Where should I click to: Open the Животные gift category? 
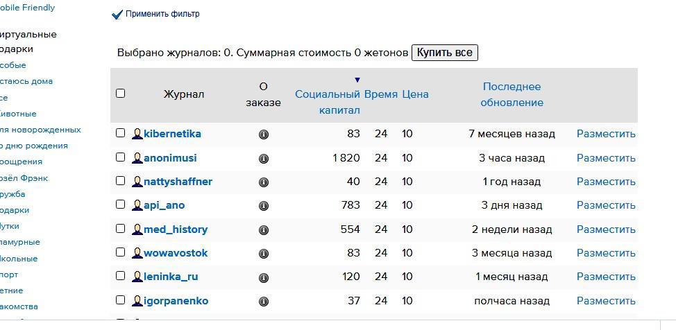pyautogui.click(x=18, y=114)
